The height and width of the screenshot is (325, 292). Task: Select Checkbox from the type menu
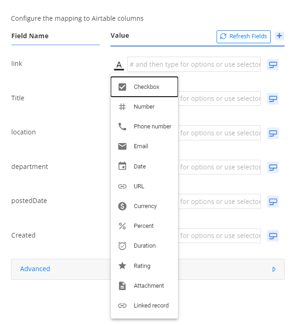click(x=144, y=87)
